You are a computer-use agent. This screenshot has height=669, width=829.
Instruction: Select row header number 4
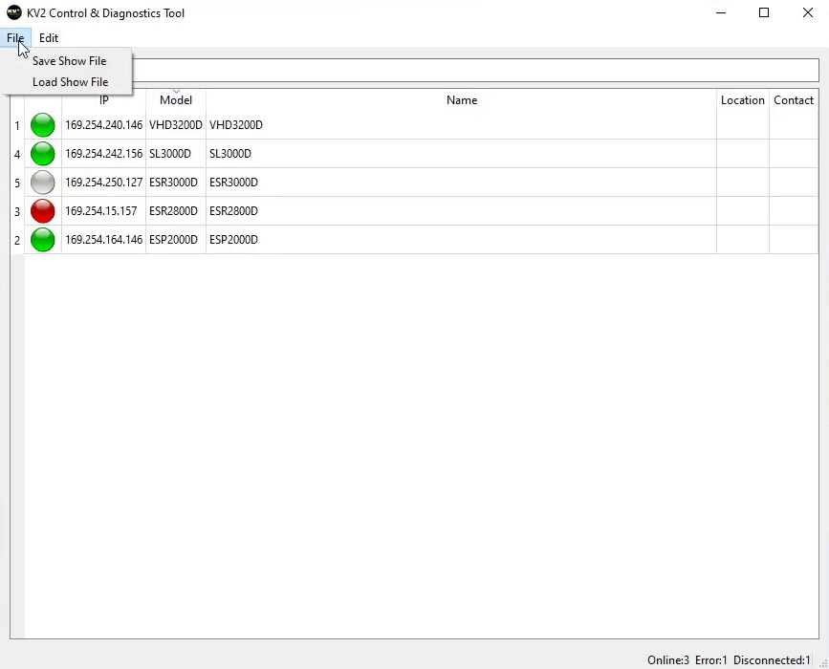click(x=17, y=154)
